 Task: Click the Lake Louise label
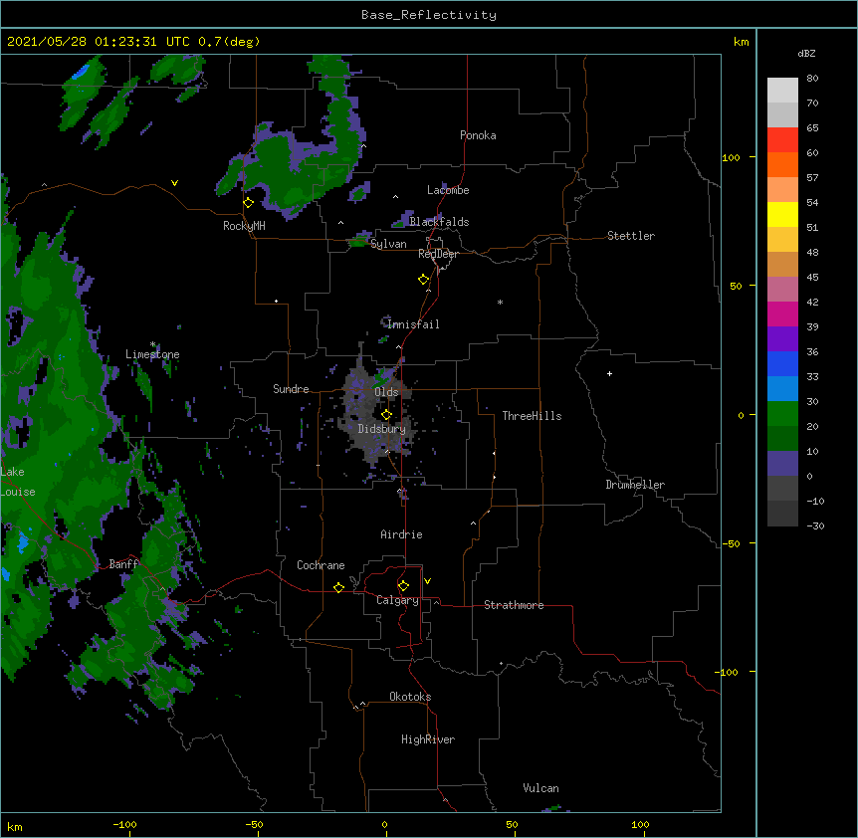tap(18, 482)
